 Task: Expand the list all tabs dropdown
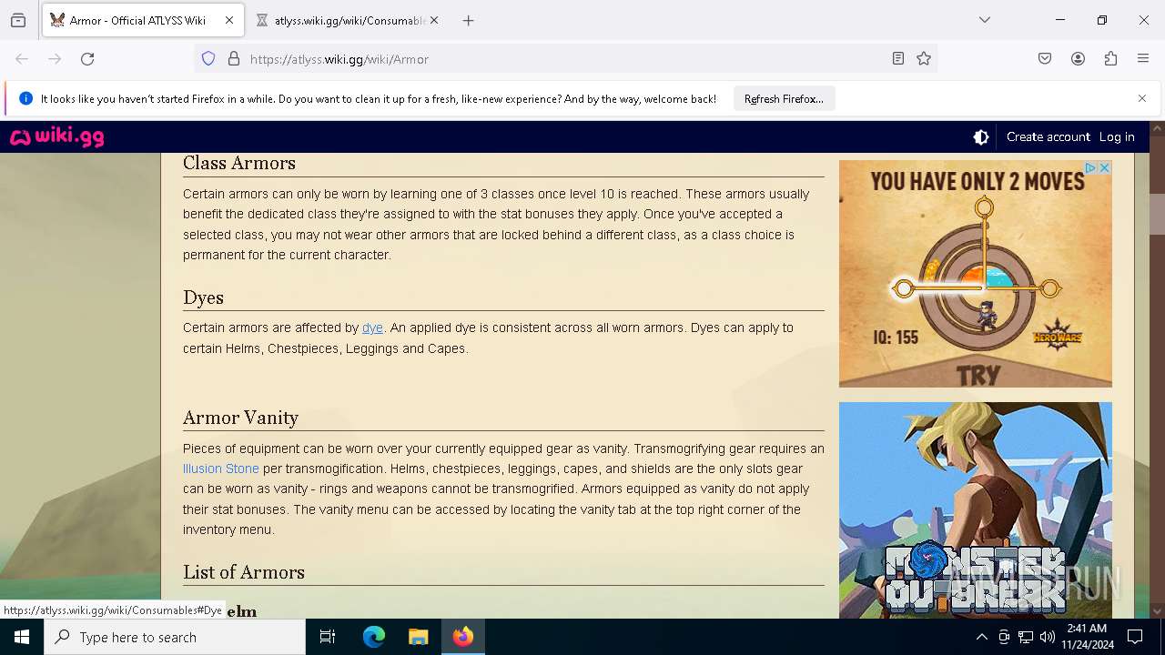[x=985, y=20]
